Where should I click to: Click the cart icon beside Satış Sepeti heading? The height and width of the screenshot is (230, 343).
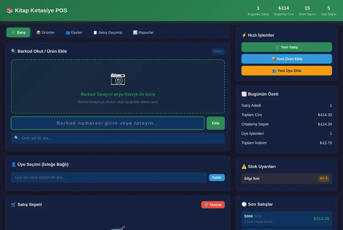pos(14,205)
